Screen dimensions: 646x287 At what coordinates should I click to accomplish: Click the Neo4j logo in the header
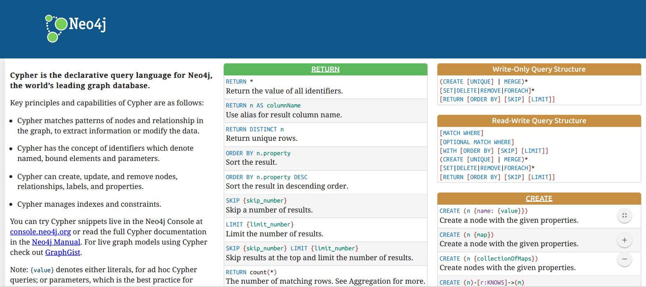click(75, 28)
